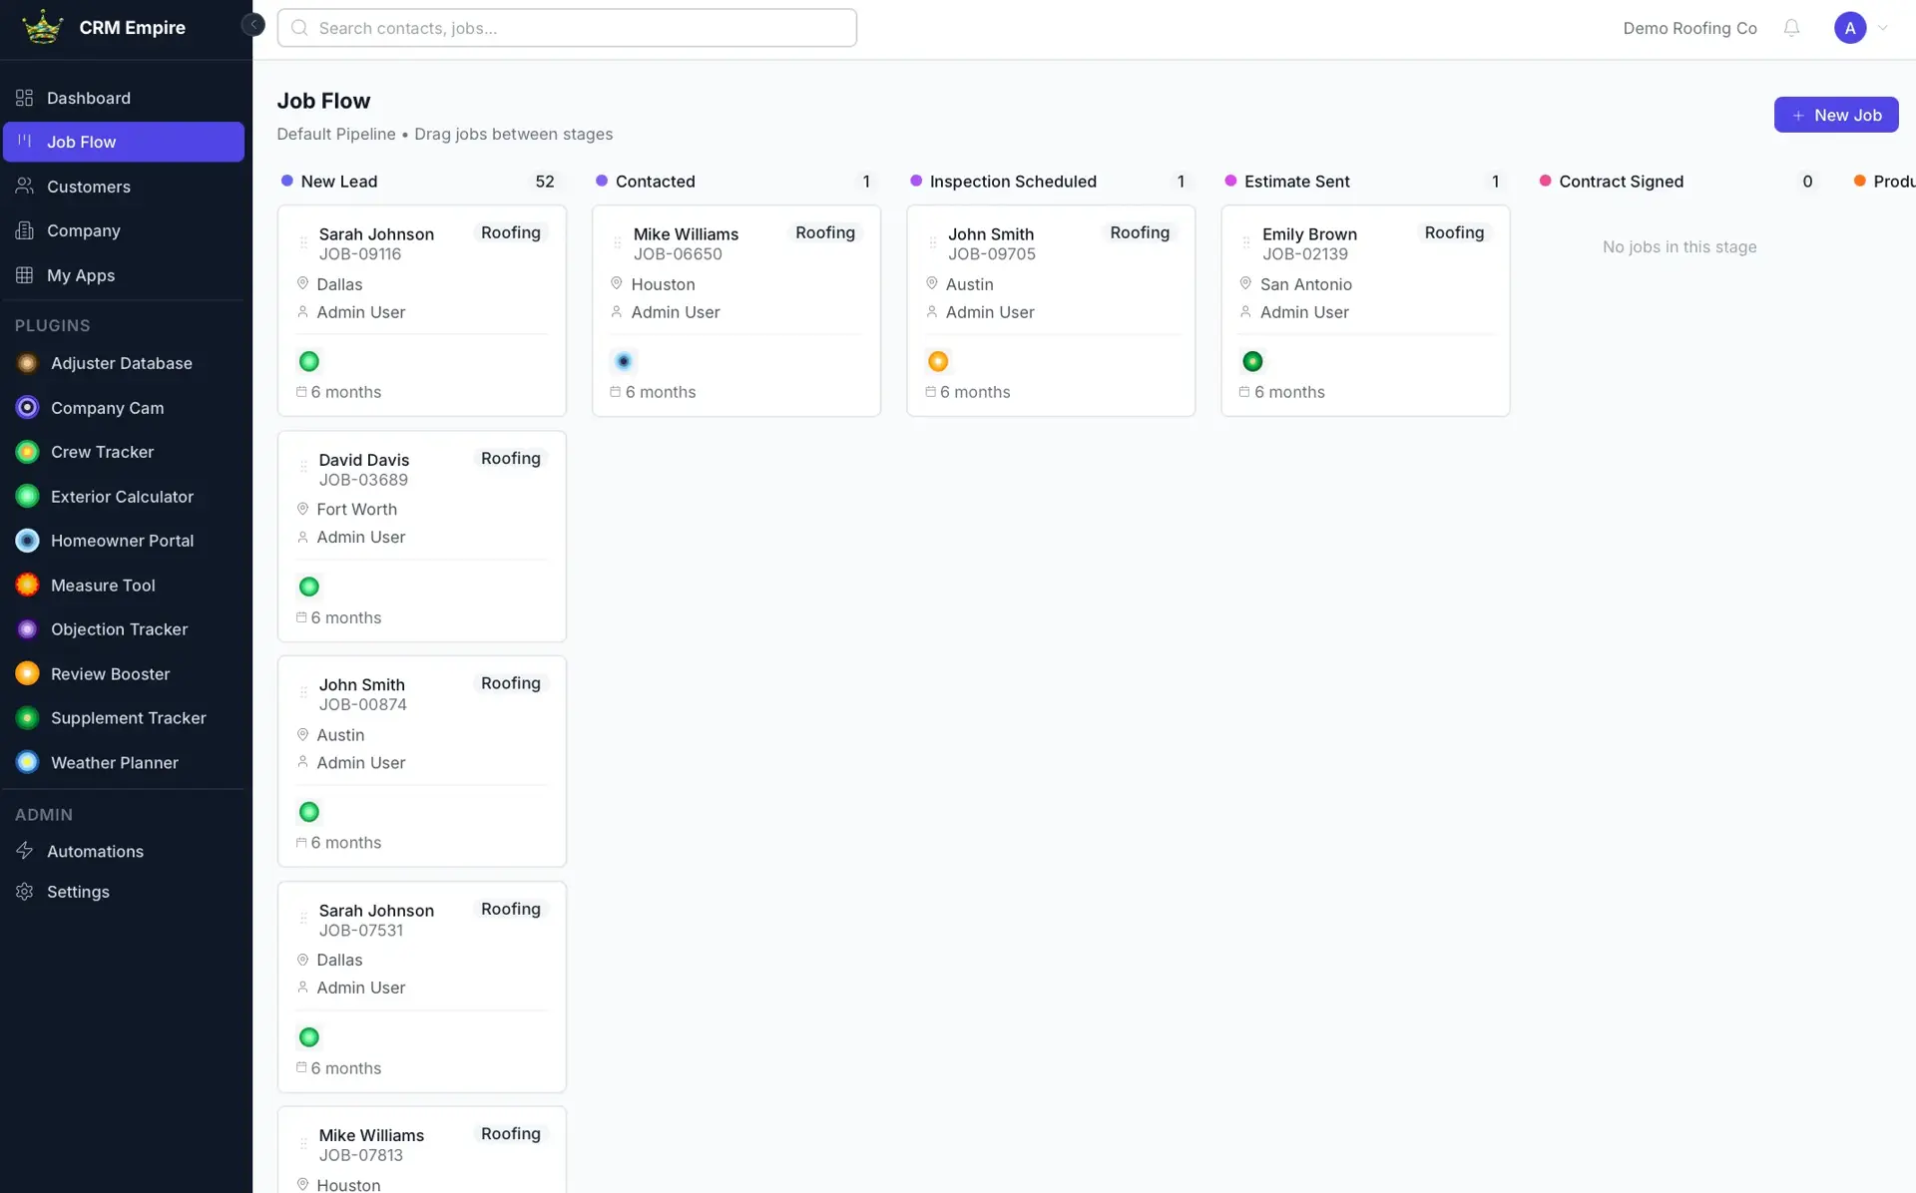Screen dimensions: 1916x1193
Task: Open the Company section
Action: pyautogui.click(x=124, y=230)
